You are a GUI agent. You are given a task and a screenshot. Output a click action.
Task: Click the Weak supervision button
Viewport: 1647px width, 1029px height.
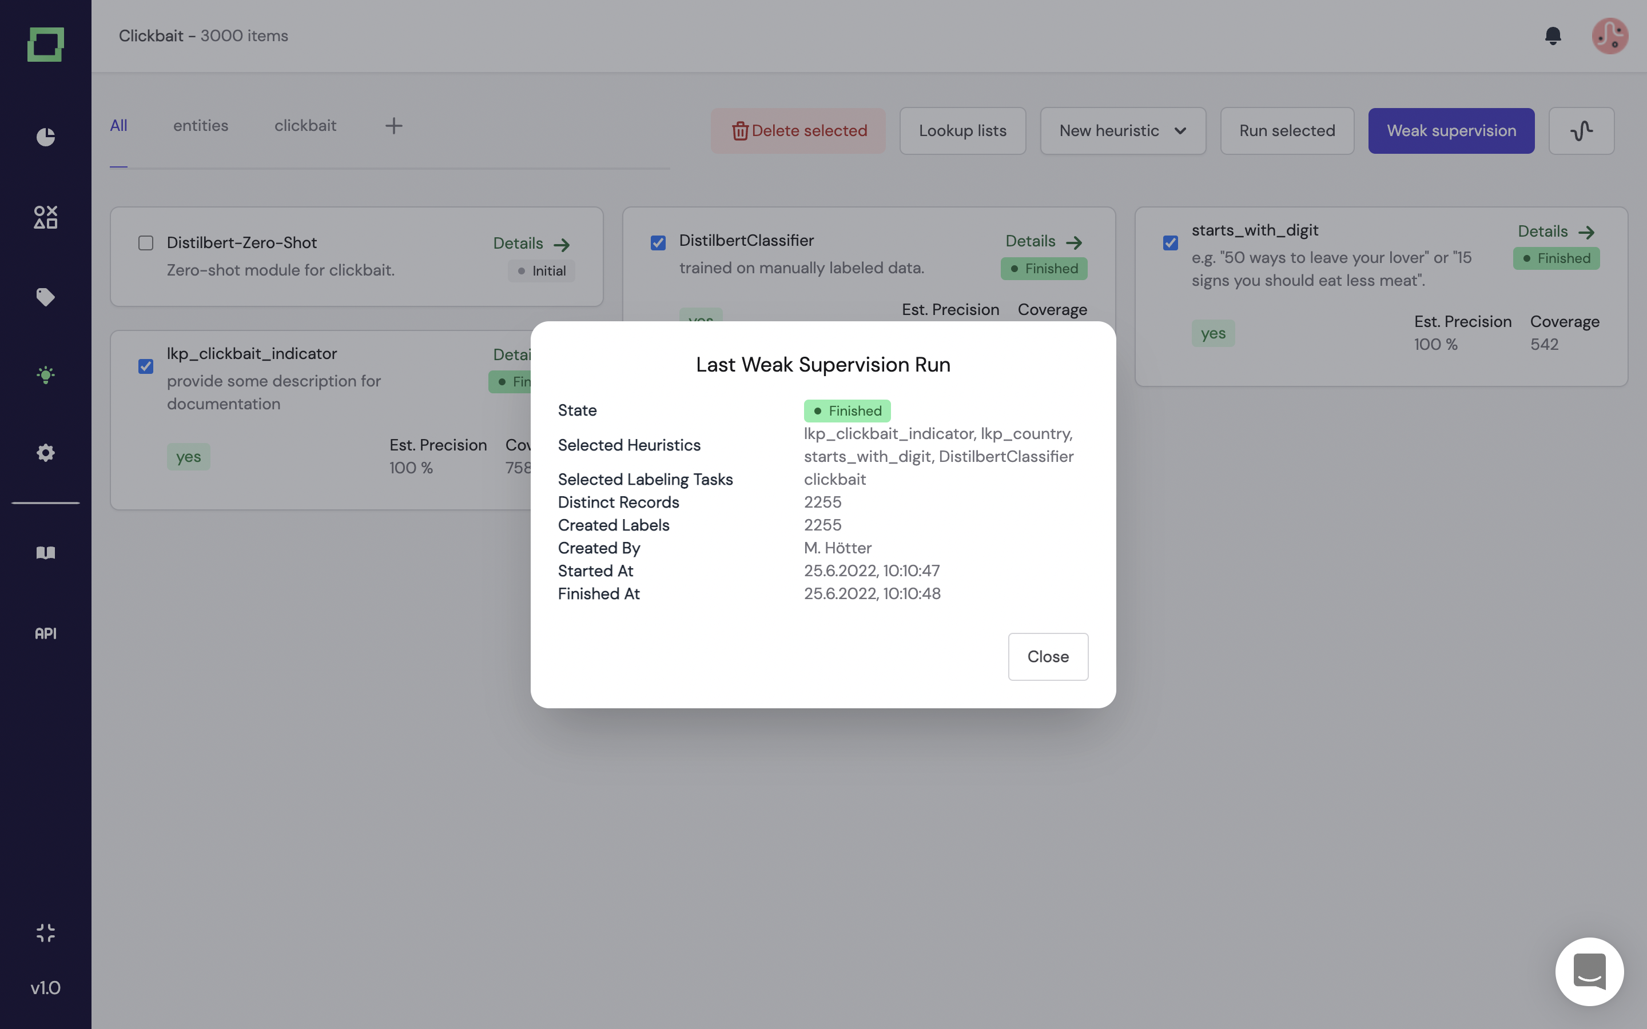pos(1451,131)
